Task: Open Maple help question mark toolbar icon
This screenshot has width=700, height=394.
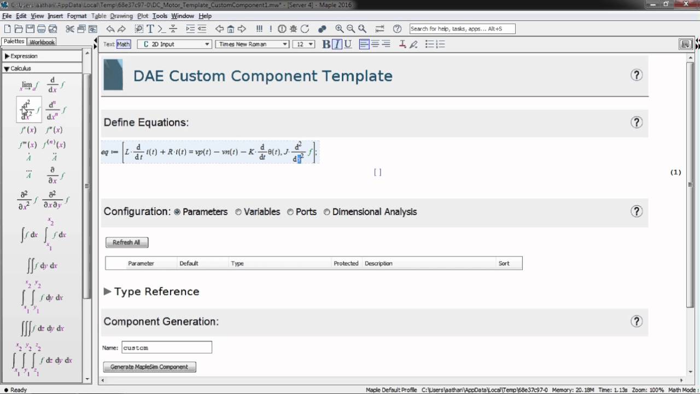Action: click(398, 29)
